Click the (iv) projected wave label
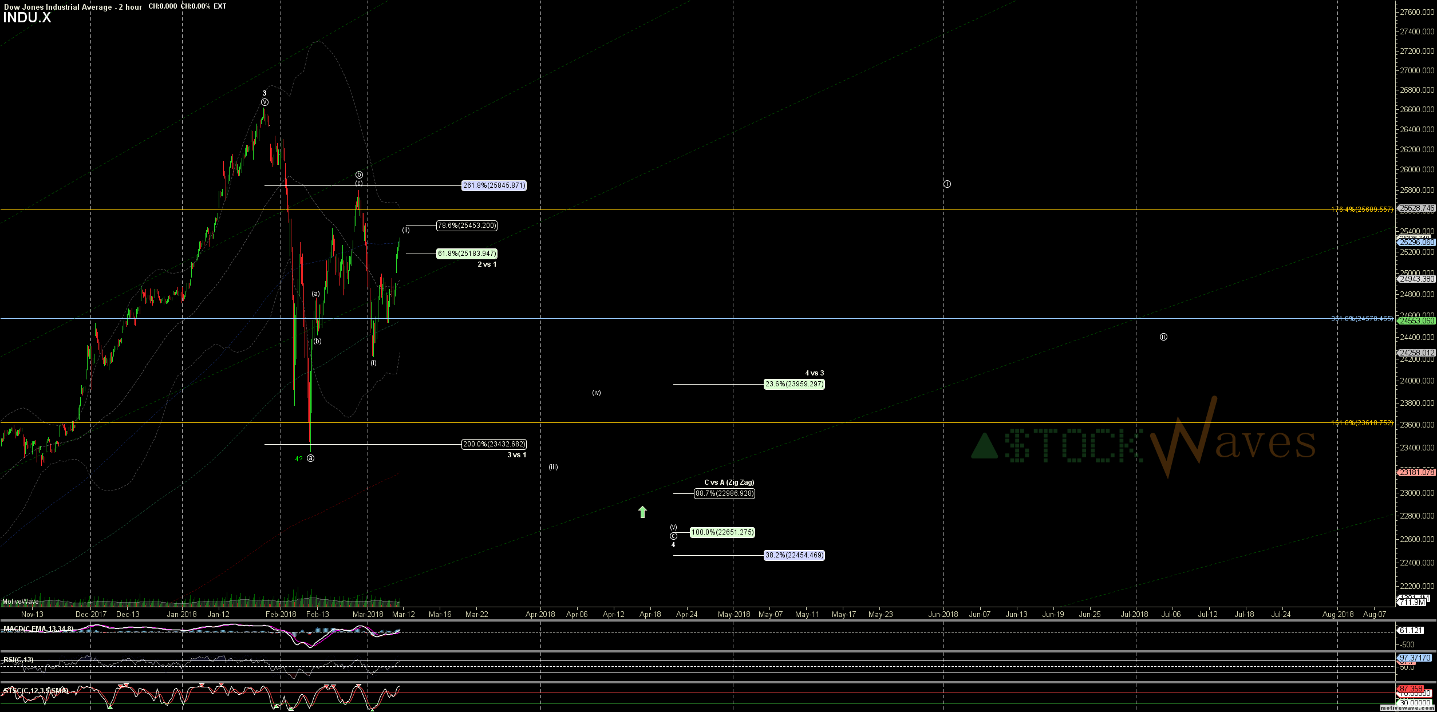The width and height of the screenshot is (1437, 712). click(597, 393)
